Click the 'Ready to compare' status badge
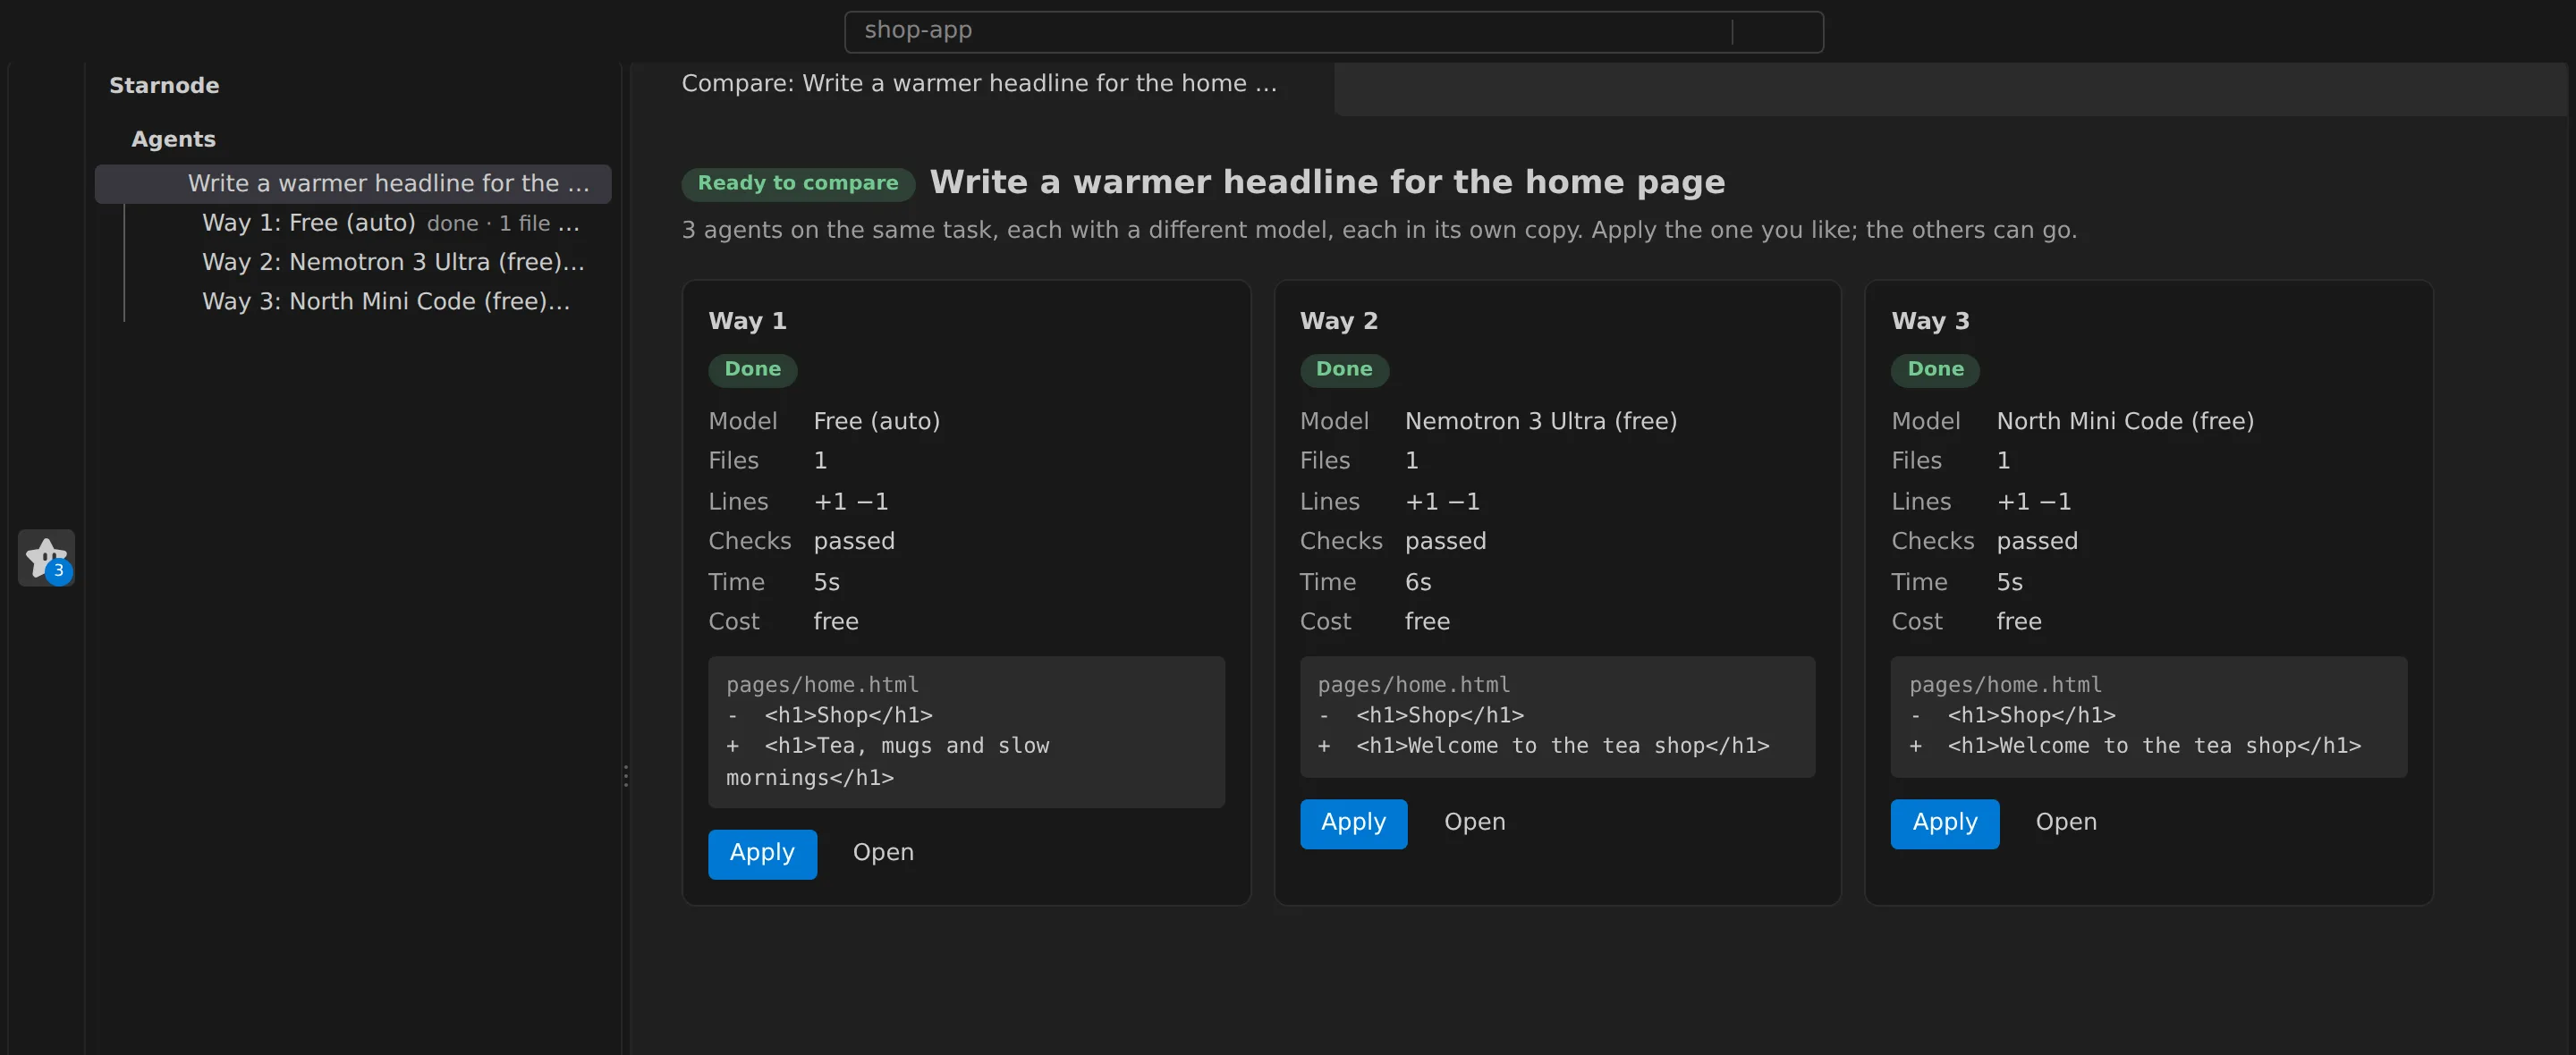Screen dimensions: 2576x1055 point(798,183)
